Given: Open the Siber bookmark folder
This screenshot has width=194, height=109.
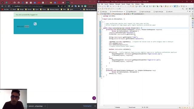Looking at the screenshot, I should [x=63, y=9].
